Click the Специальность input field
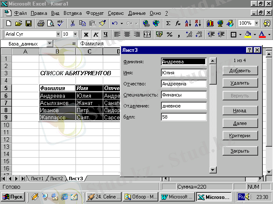 [184, 94]
